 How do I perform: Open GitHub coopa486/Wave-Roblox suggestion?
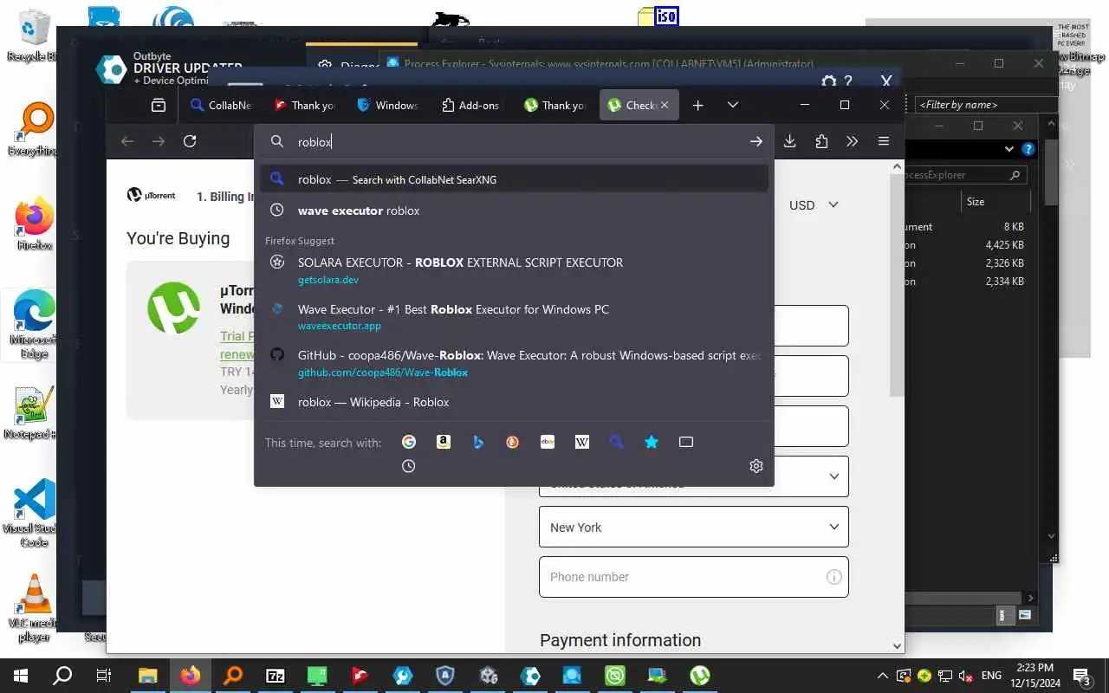pyautogui.click(x=515, y=363)
